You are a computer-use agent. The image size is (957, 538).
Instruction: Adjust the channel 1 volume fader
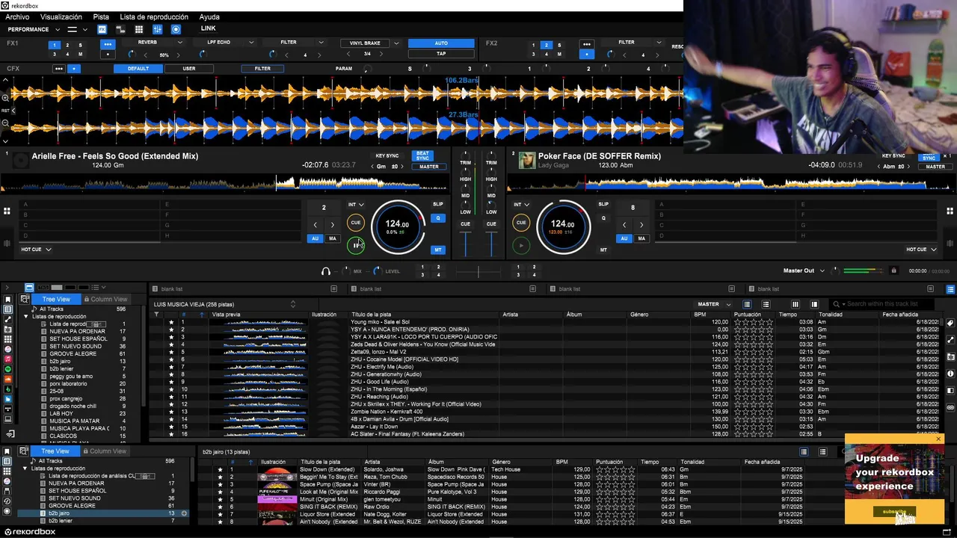466,243
